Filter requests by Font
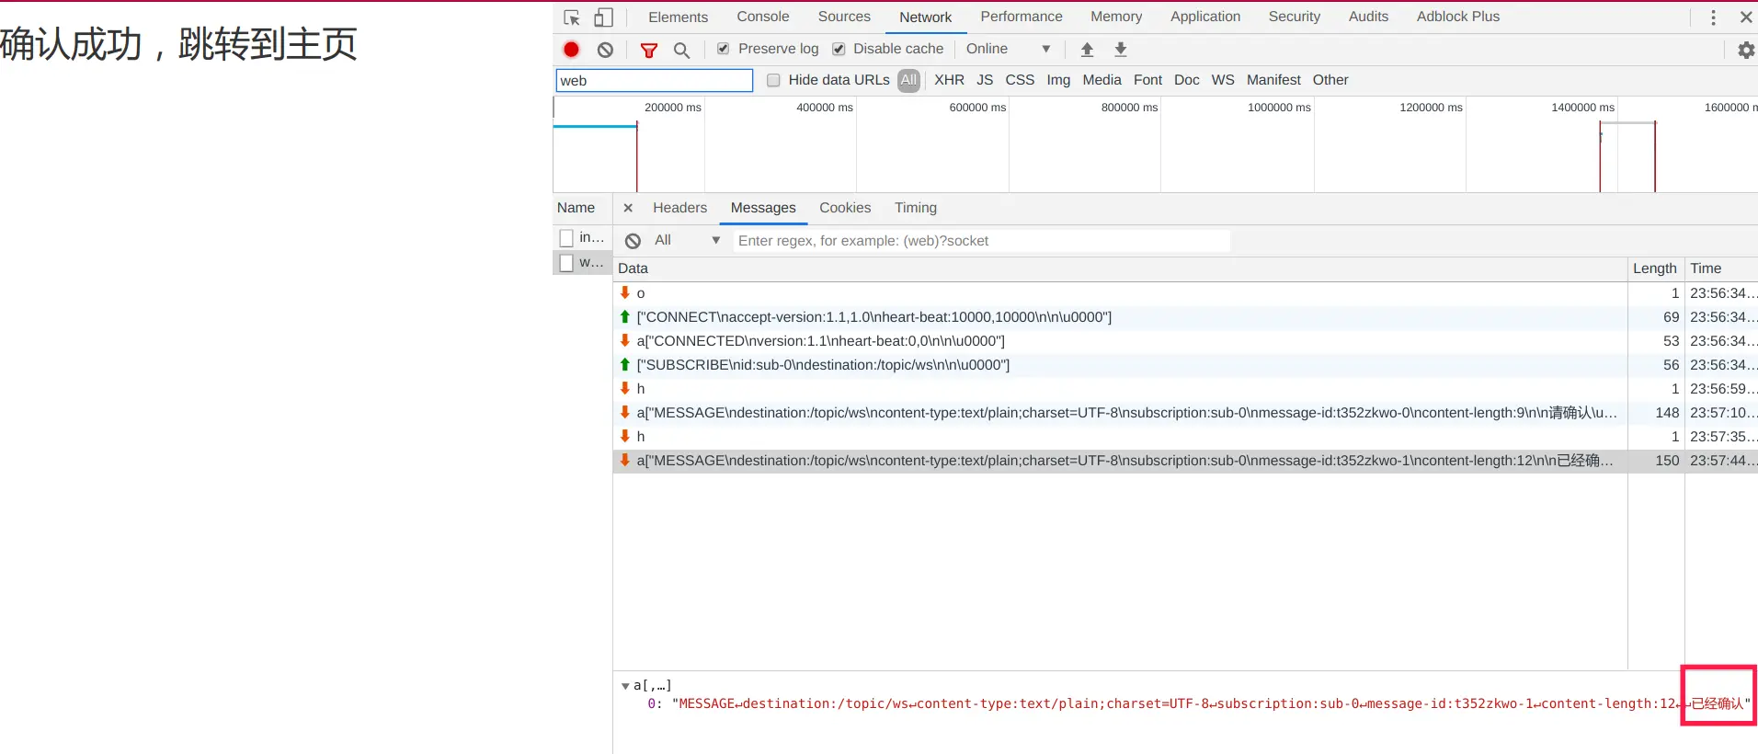The image size is (1758, 754). pyautogui.click(x=1147, y=80)
